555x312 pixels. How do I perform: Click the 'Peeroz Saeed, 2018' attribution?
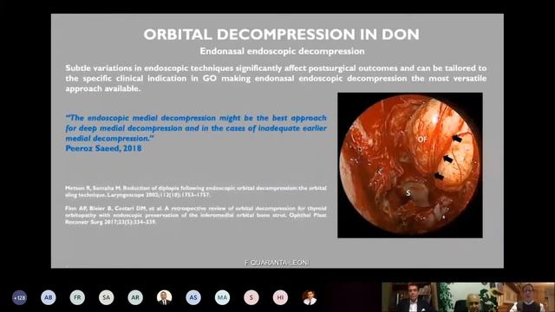pyautogui.click(x=103, y=148)
